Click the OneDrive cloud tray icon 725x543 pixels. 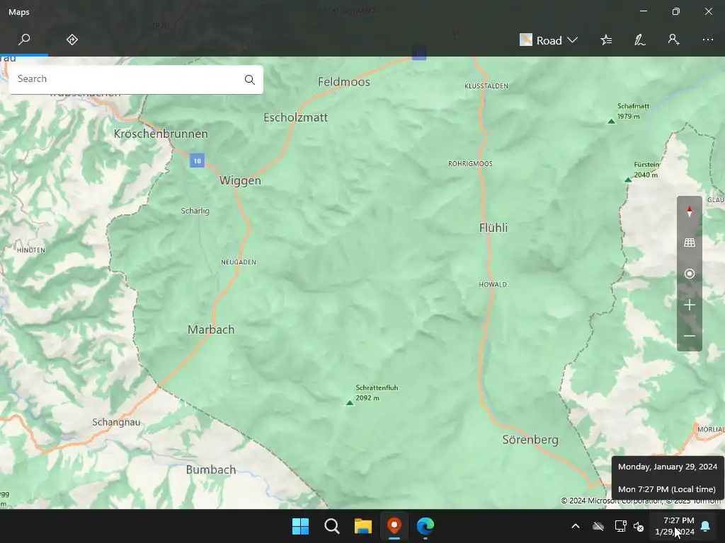598,526
